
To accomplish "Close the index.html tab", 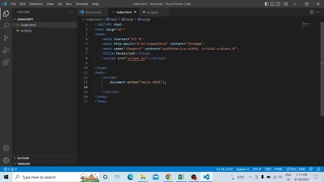I will point(135,12).
